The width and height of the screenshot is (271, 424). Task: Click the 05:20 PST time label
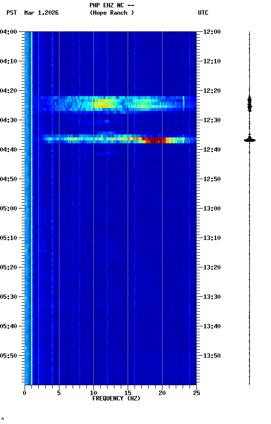[8, 267]
